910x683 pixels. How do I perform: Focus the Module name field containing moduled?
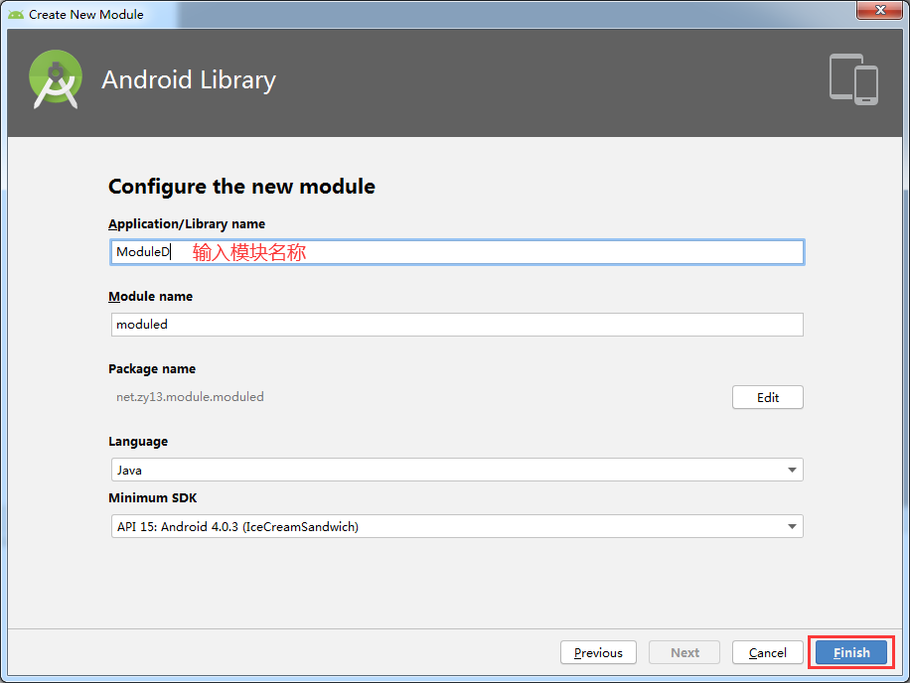457,325
